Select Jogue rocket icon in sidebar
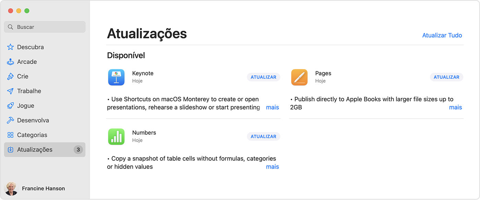 pos(11,106)
